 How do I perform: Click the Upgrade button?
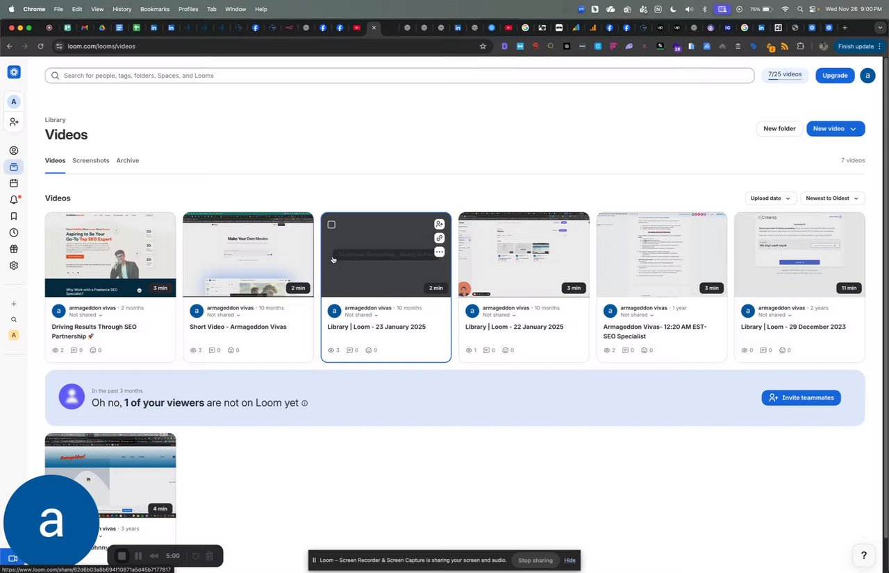click(x=835, y=76)
